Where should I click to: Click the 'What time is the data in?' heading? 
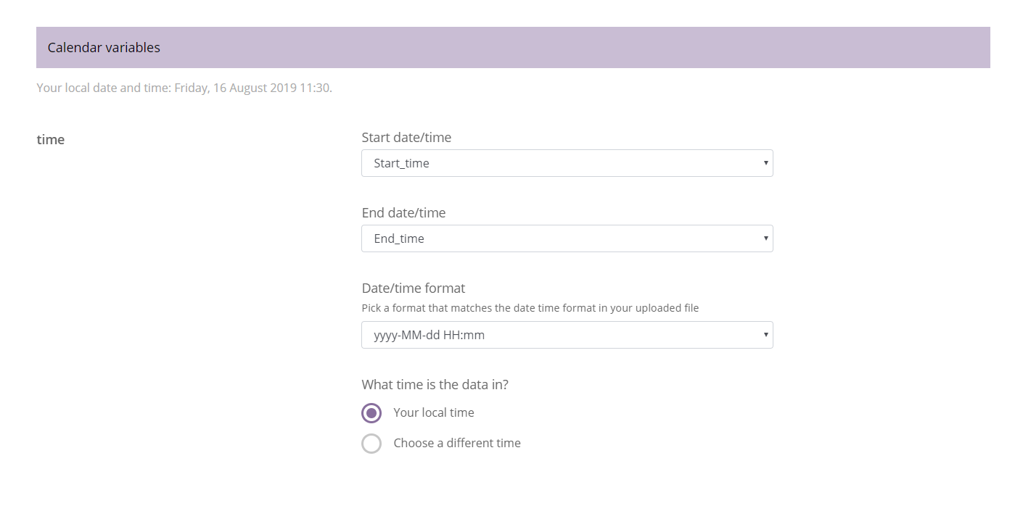[x=435, y=384]
